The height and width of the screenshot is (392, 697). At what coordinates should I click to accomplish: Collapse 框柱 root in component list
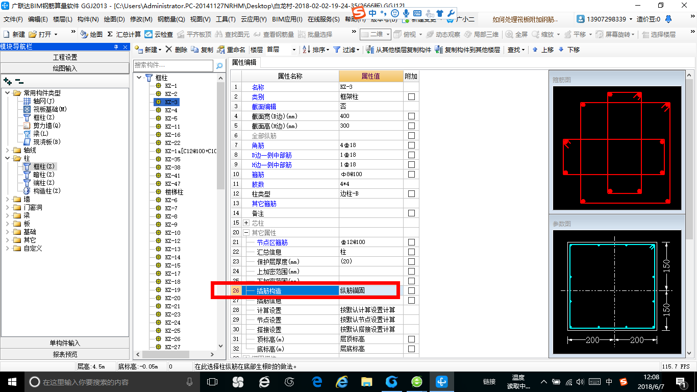click(139, 78)
